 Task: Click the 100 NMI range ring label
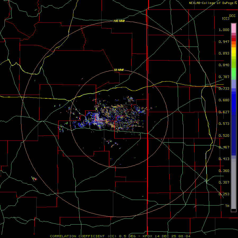[119, 21]
